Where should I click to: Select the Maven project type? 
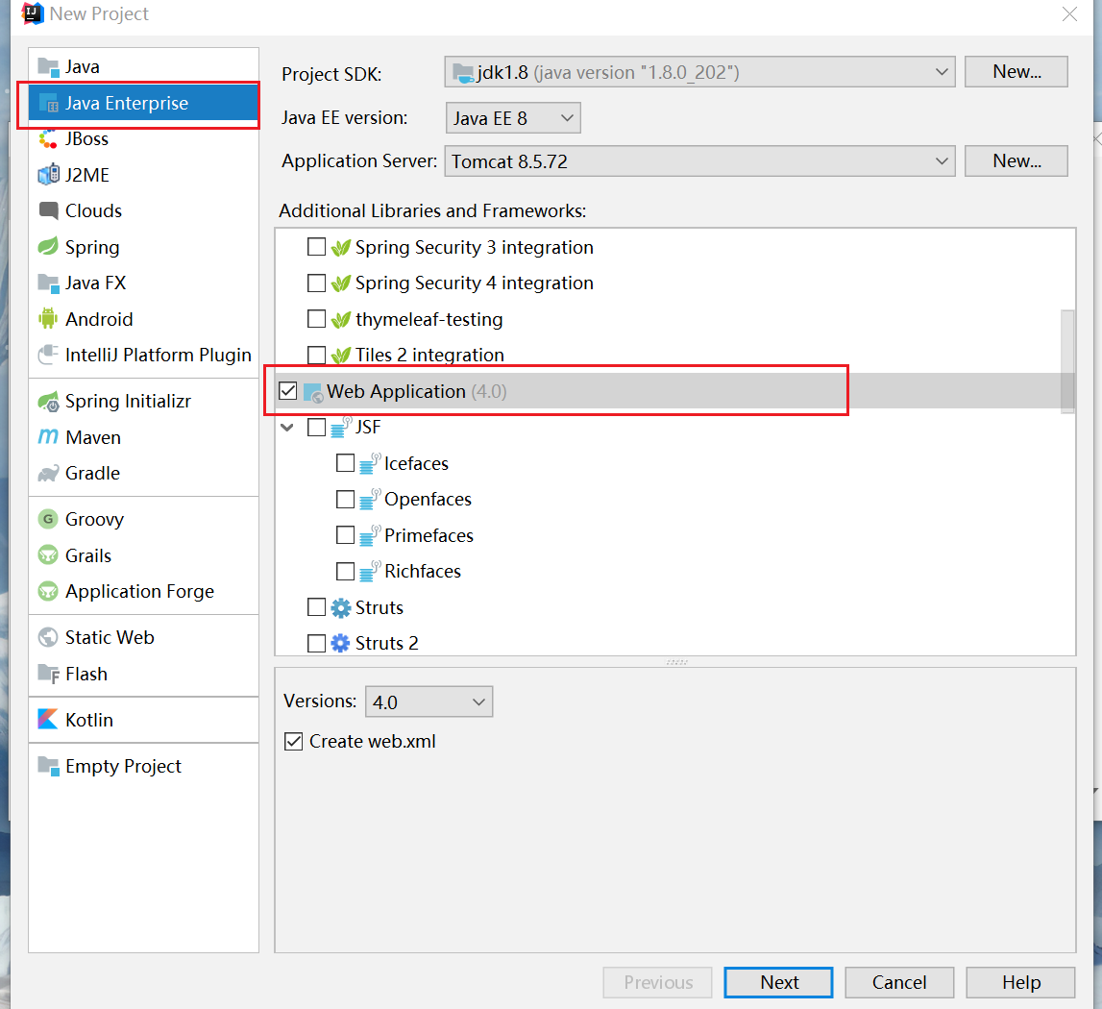pyautogui.click(x=143, y=437)
